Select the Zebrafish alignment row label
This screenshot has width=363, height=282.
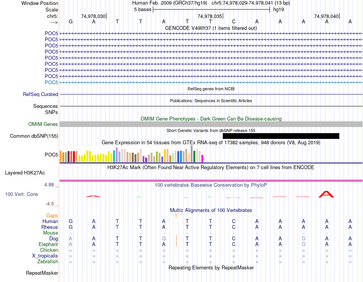point(48,261)
